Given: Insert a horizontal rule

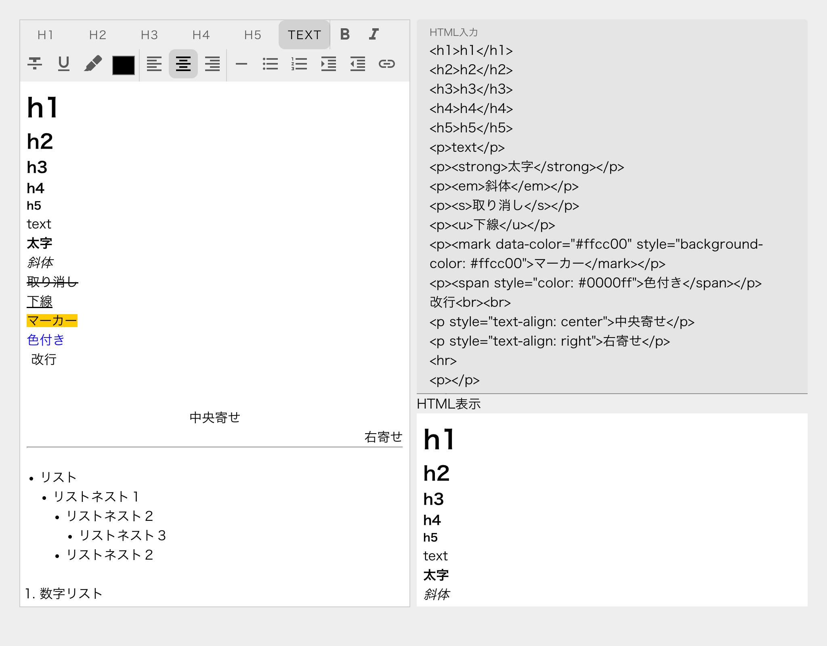Looking at the screenshot, I should (241, 63).
